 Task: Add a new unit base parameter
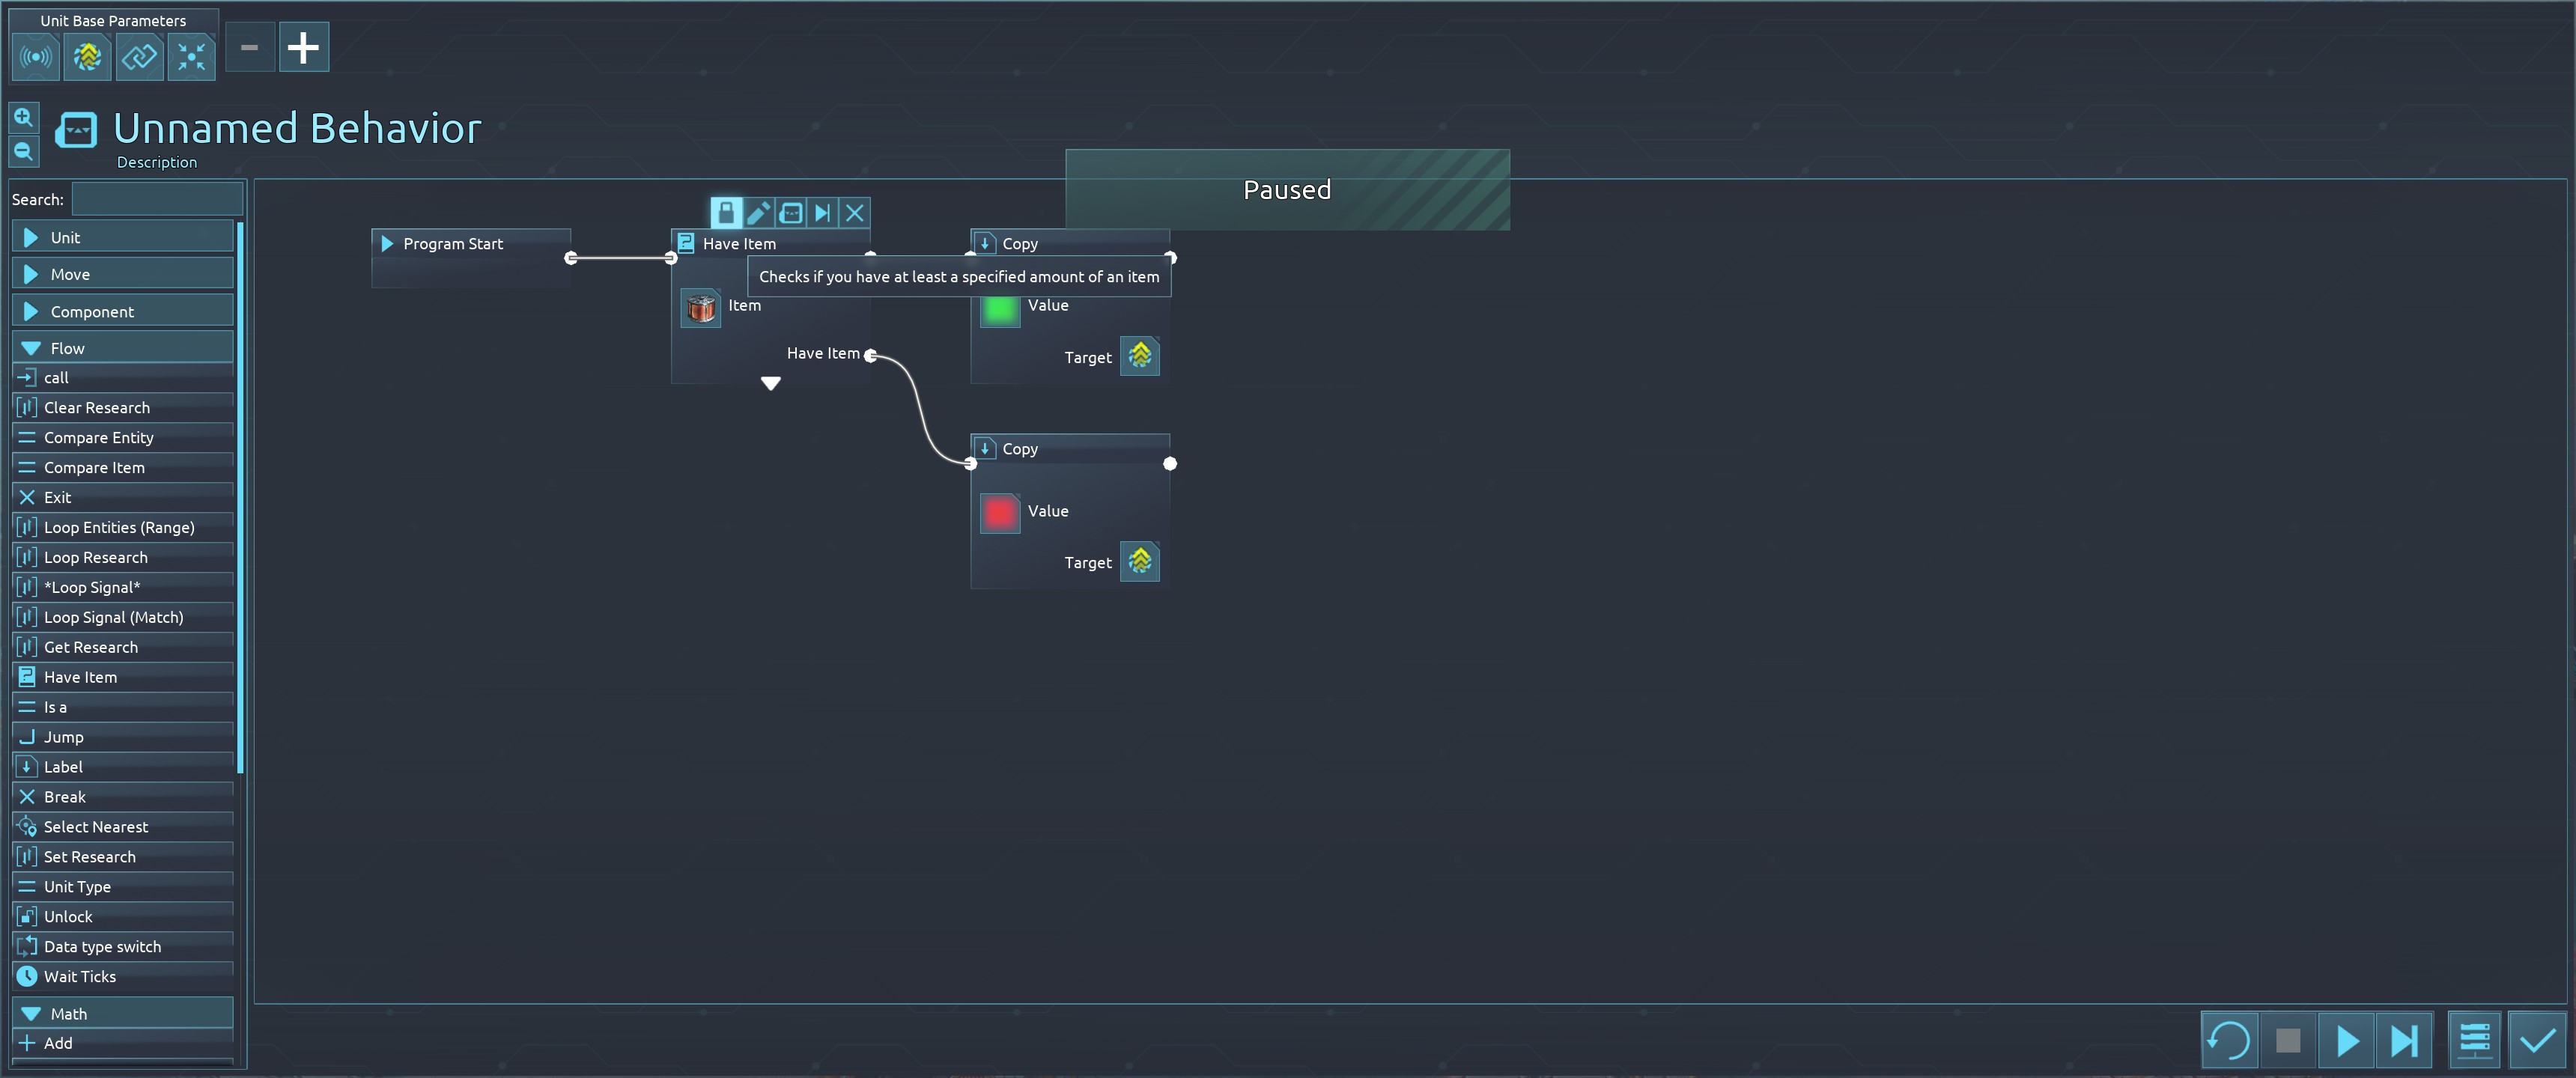click(303, 47)
